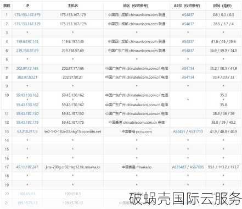Click AS4837 in the 219.158.97.69 row

pos(188,51)
